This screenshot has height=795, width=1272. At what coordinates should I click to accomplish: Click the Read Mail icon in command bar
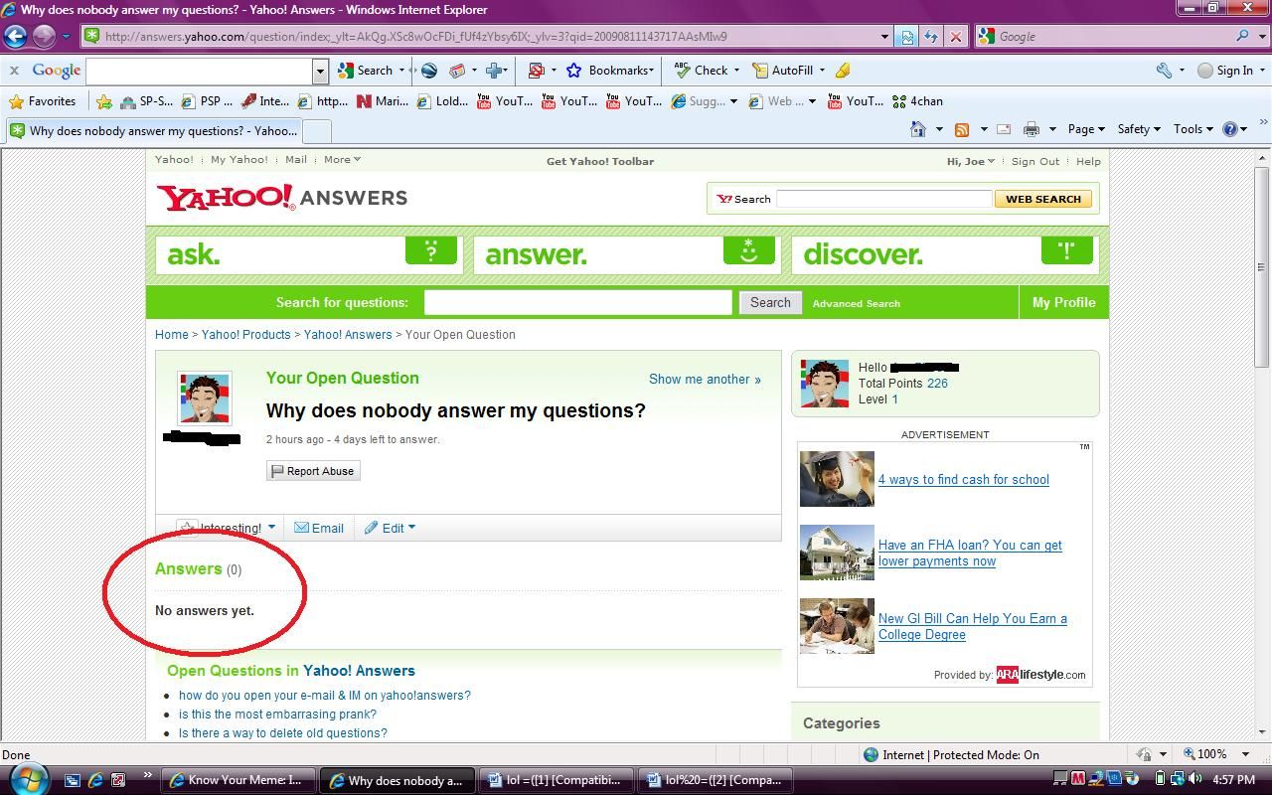point(1004,129)
